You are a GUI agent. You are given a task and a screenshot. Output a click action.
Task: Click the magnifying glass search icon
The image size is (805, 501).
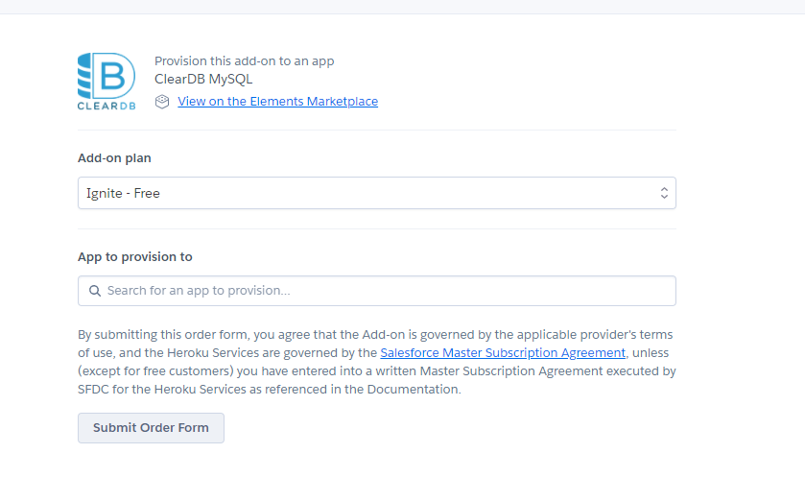coord(95,291)
